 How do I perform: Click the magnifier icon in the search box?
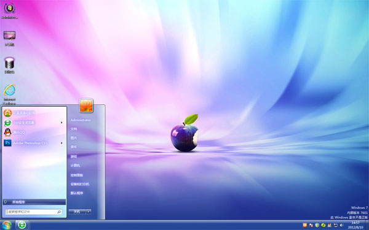pos(59,212)
